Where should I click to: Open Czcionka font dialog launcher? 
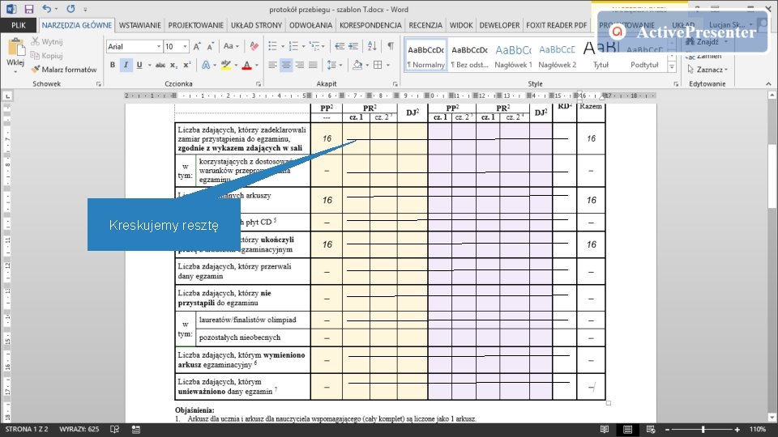[259, 84]
